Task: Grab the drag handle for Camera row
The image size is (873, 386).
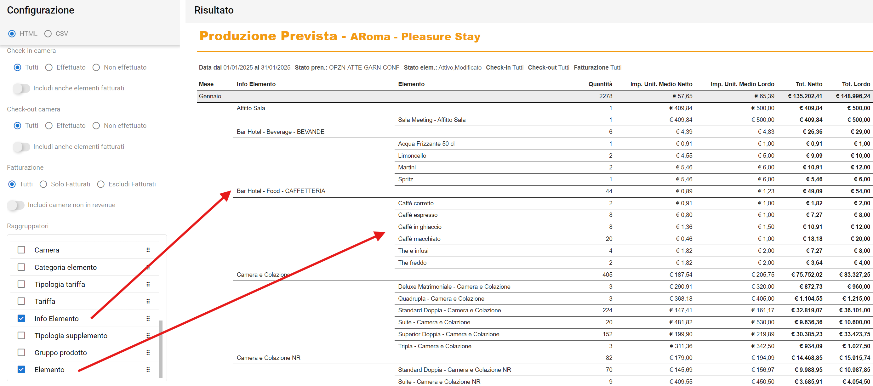Action: click(x=148, y=250)
